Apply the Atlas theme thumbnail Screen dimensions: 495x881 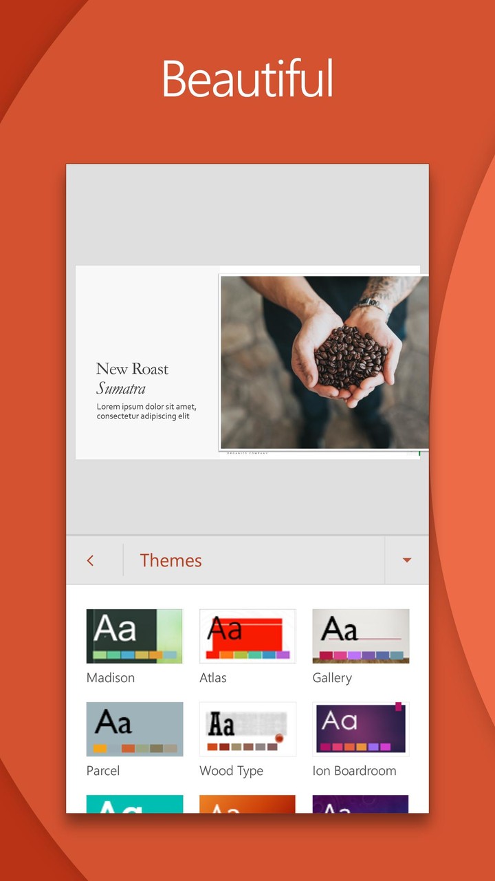[247, 636]
